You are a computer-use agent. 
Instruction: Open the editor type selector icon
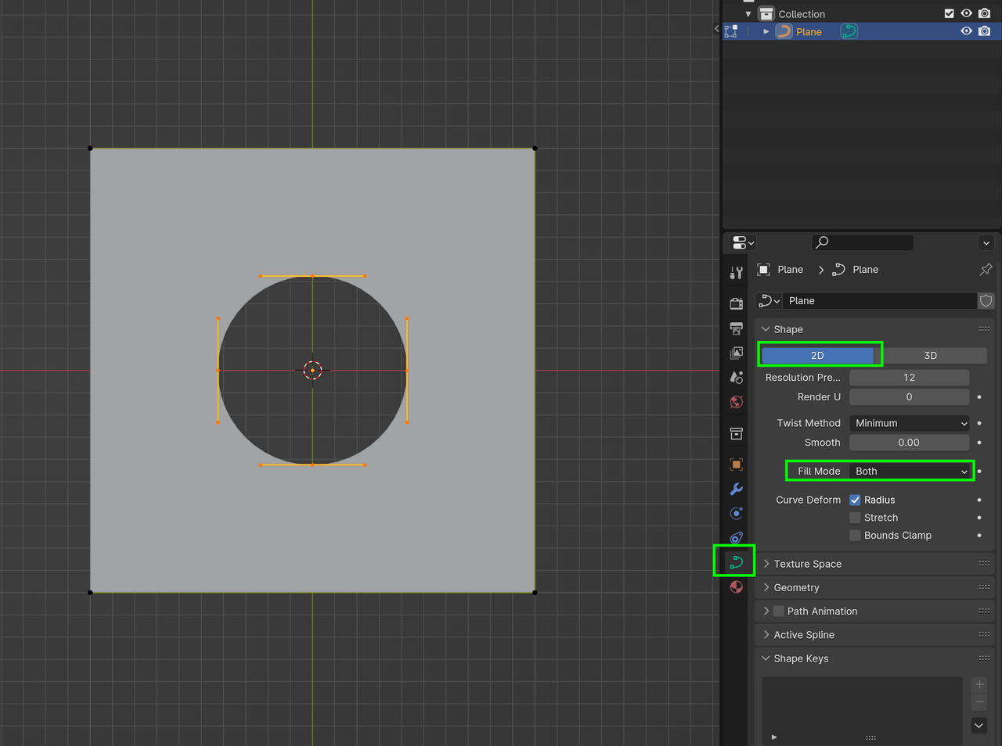pyautogui.click(x=739, y=242)
